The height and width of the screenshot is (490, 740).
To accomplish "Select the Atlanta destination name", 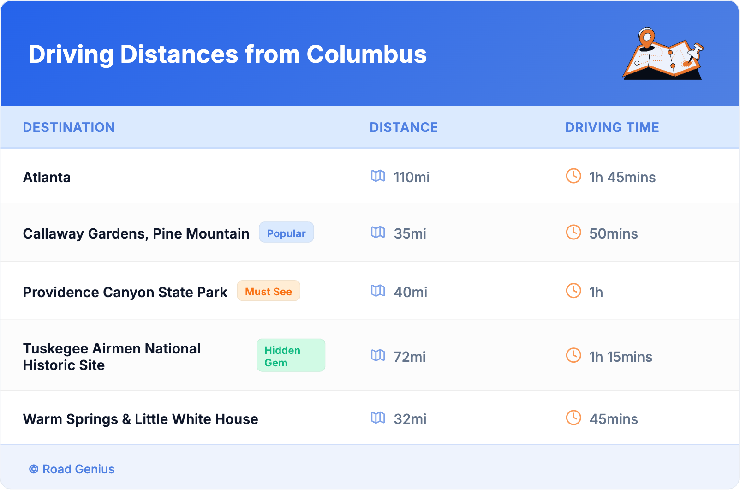I will [x=47, y=178].
